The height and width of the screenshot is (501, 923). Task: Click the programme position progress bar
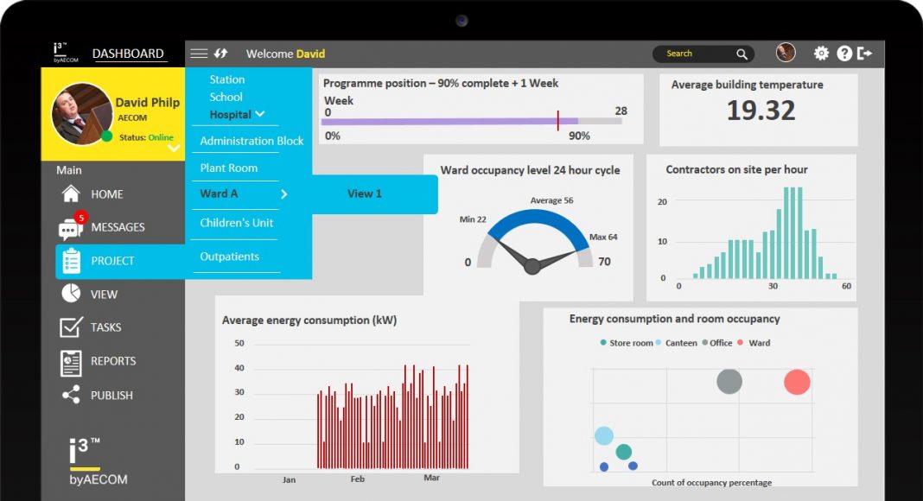pyautogui.click(x=472, y=122)
